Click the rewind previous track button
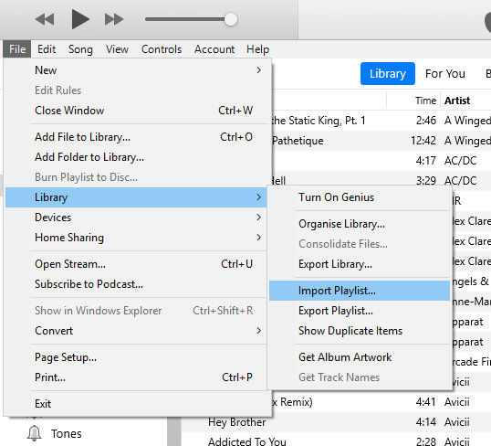 tap(45, 19)
